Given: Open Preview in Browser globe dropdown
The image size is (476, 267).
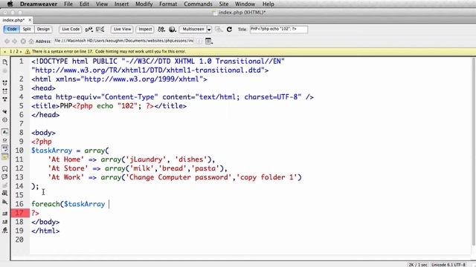Looking at the screenshot, I should point(173,30).
